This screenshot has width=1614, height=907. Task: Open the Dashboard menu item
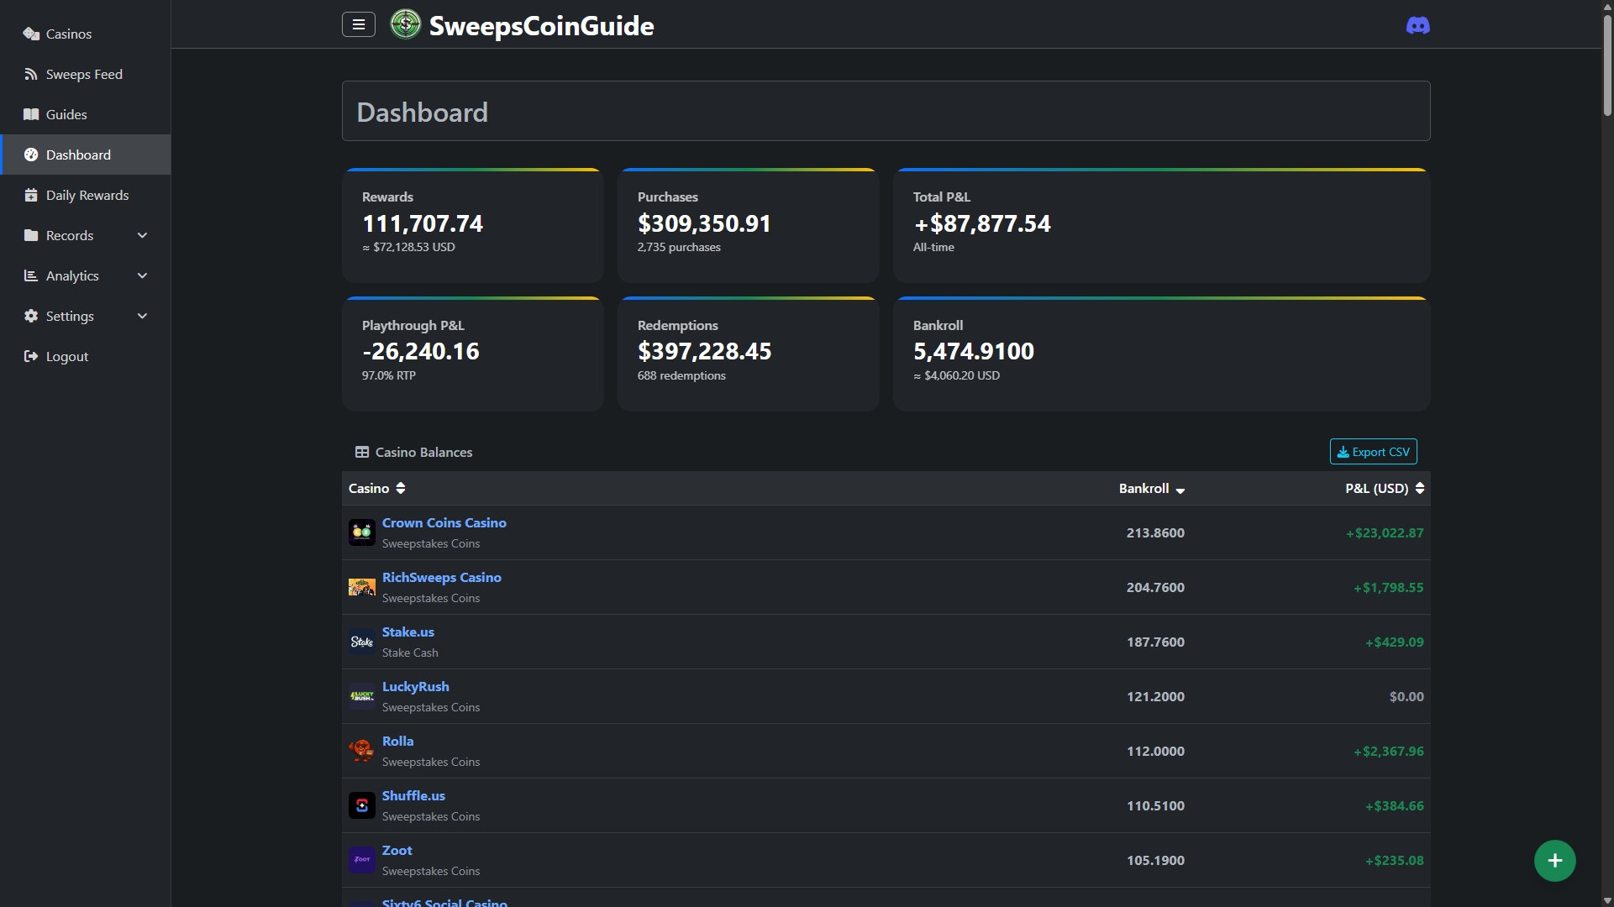[x=78, y=155]
